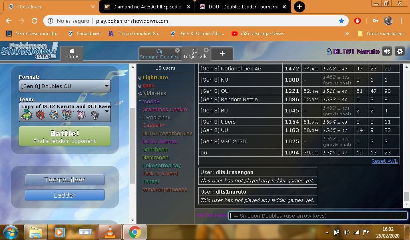
Task: Click the plus tab to join a room
Action: [x=222, y=54]
